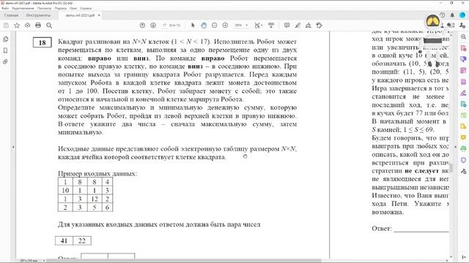Click the task number box "18"
The width and height of the screenshot is (469, 263).
[x=43, y=42]
